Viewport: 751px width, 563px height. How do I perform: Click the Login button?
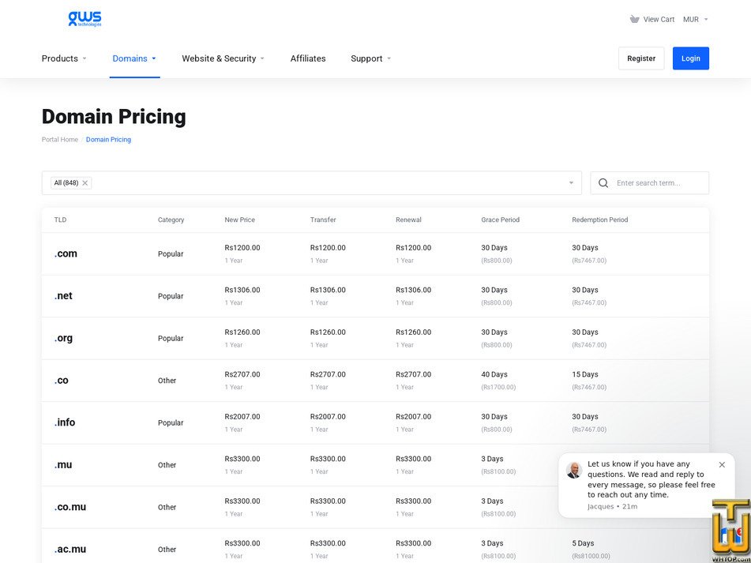coord(691,58)
